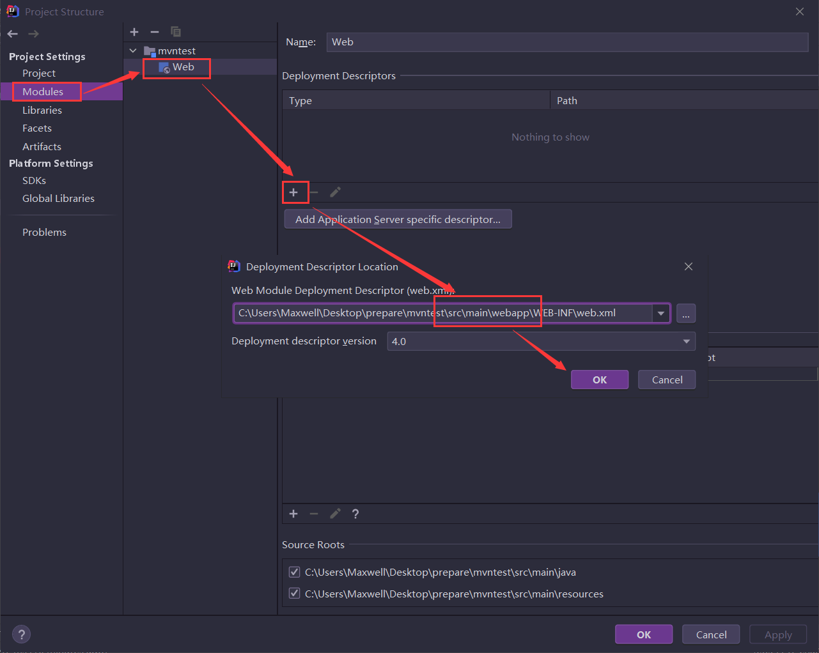Collapse the mvntest module tree node
Screen dimensions: 819x653
[x=133, y=50]
